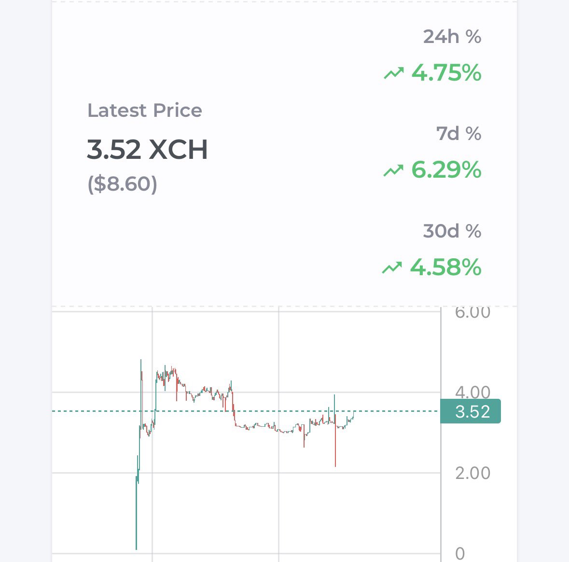Click the 4.00 price axis label
Screen dimensions: 569x562
[x=472, y=392]
